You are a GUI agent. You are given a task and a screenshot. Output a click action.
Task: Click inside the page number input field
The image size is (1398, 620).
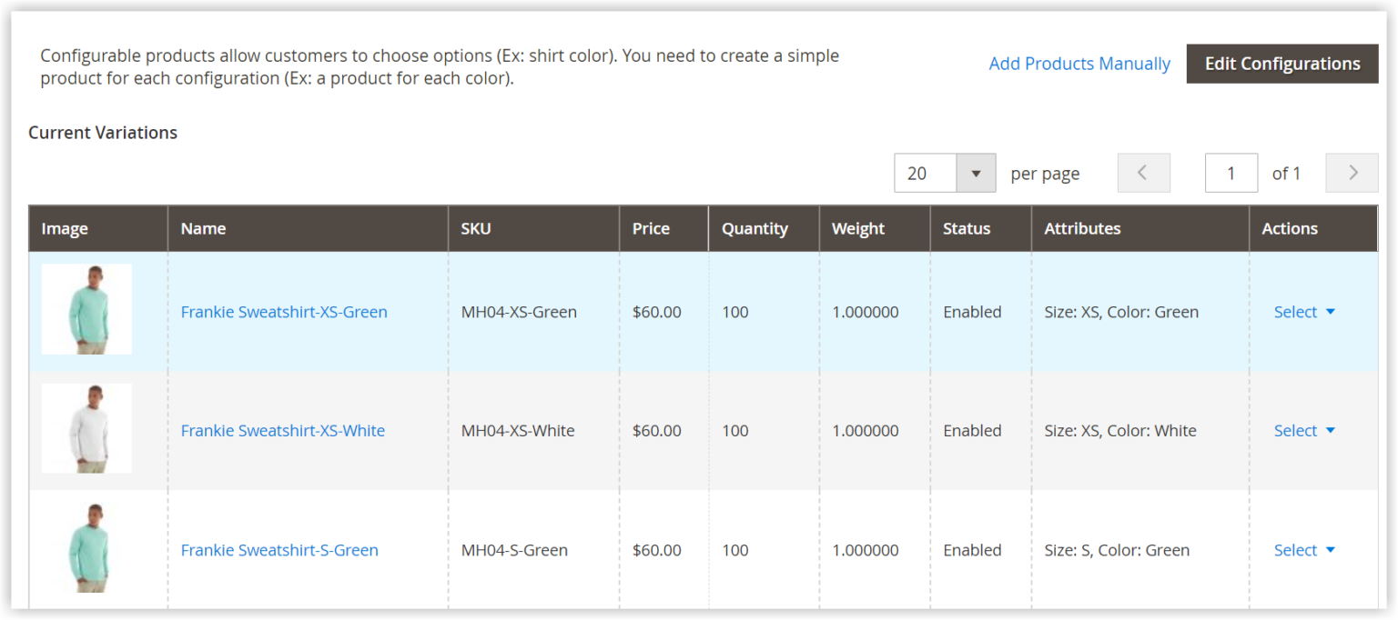[x=1231, y=172]
